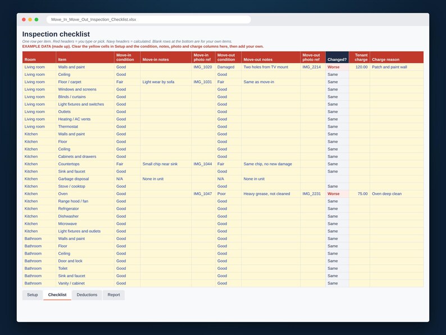446x335 pixels.
Task: Open the Deductions tab
Action: click(x=87, y=295)
